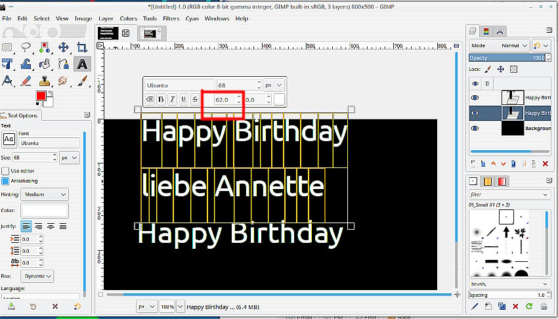Image resolution: width=558 pixels, height=319 pixels.
Task: Toggle strikethrough in on-canvas text toolbar
Action: tap(195, 100)
